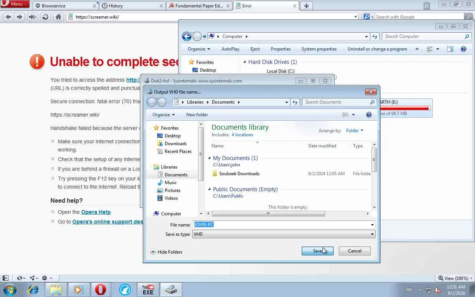Click Hide Folders toggle

pos(166,252)
